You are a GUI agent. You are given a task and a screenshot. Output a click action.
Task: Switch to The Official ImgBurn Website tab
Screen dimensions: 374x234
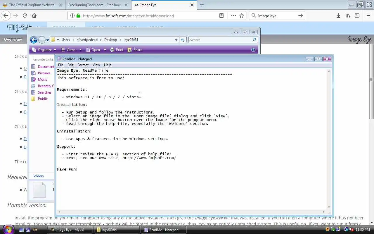tap(32, 5)
